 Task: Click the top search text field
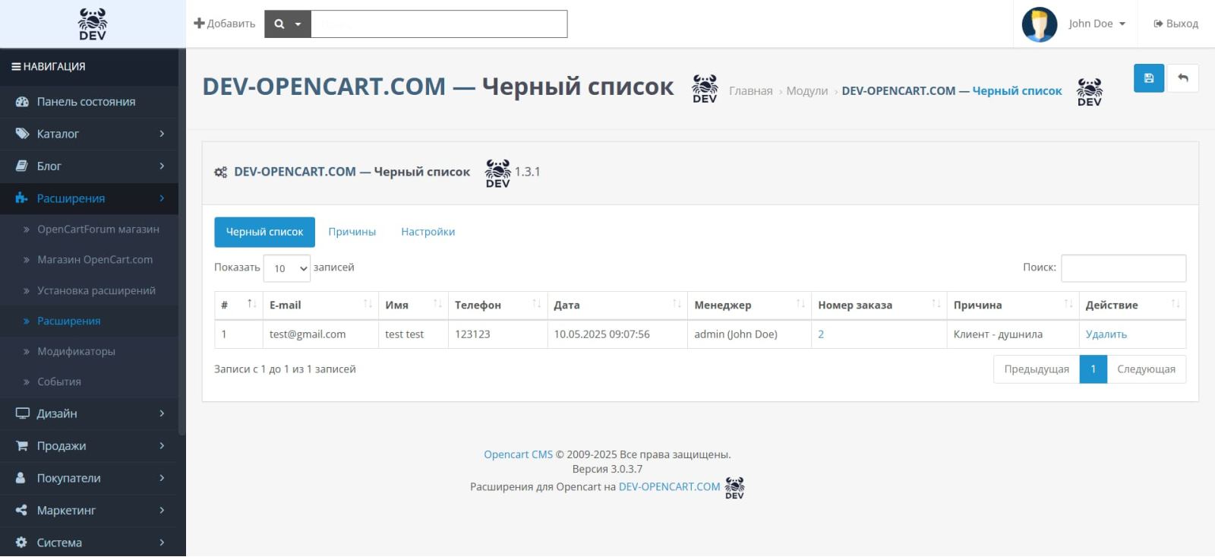439,24
